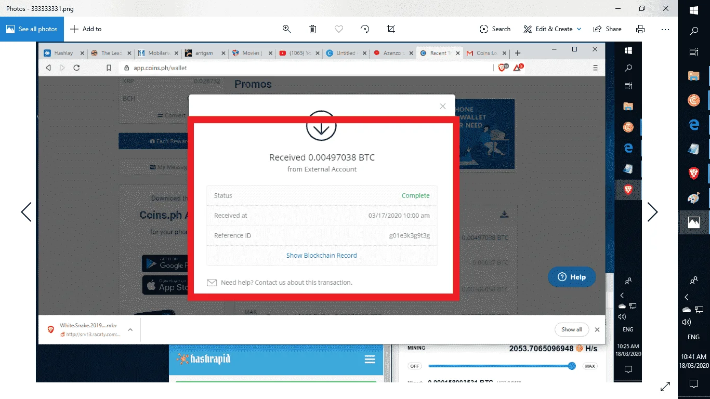
Task: Mark the photo as favorite with the heart
Action: [339, 29]
